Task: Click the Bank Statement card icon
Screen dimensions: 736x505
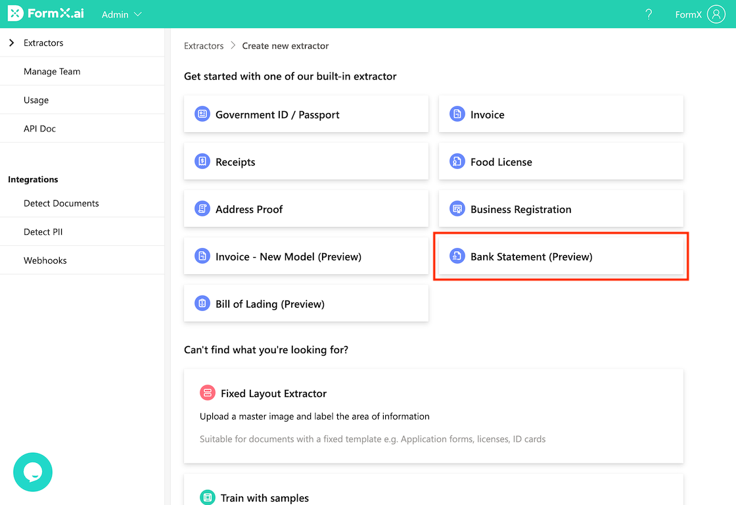Action: 457,256
